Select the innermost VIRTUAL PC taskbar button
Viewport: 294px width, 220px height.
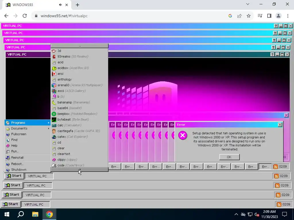click(x=39, y=176)
